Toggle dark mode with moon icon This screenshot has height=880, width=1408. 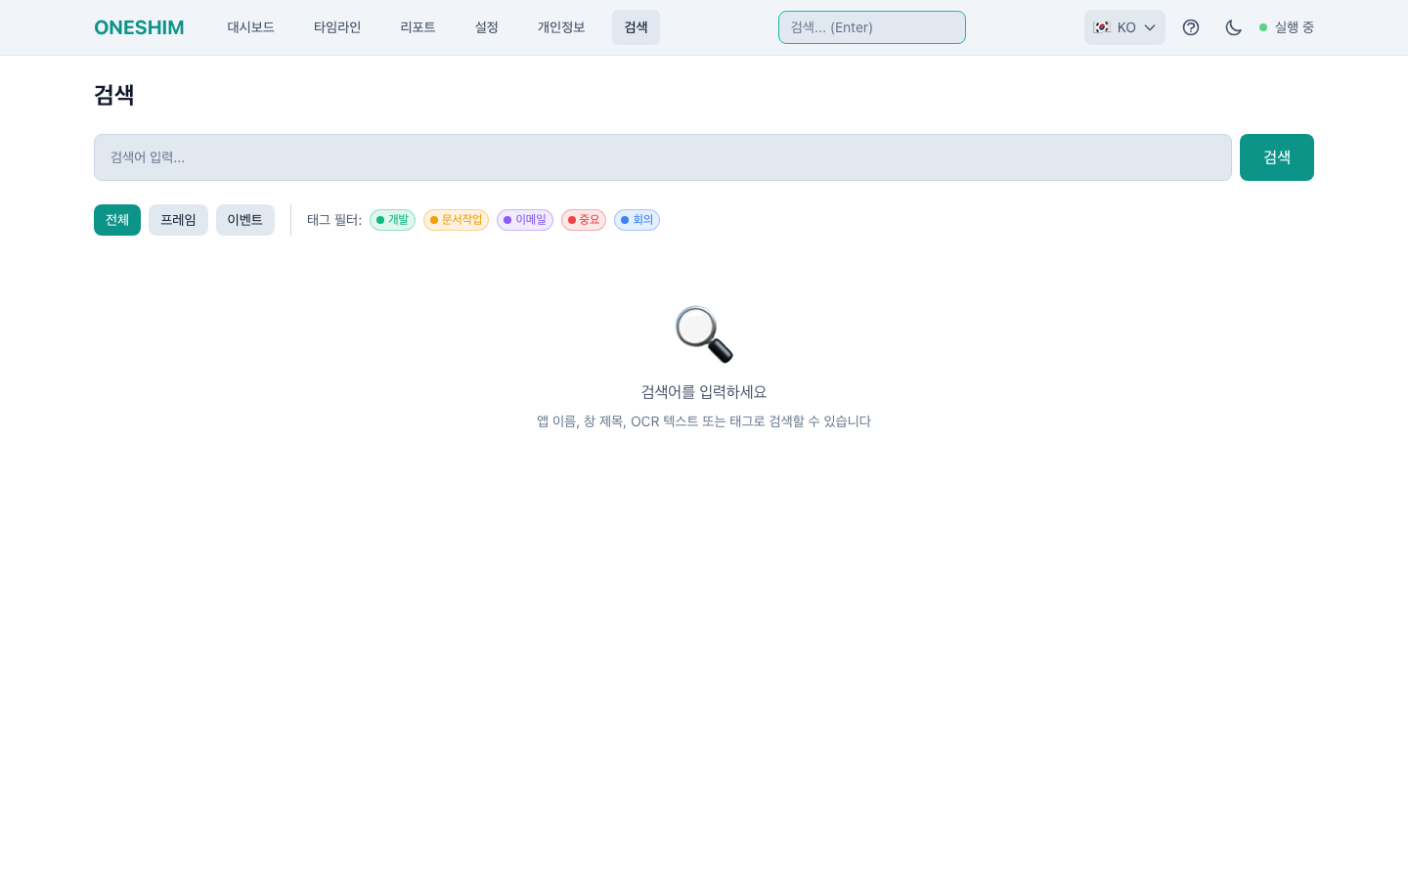click(1233, 27)
